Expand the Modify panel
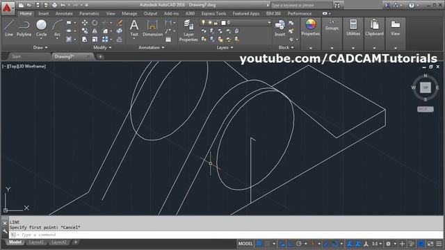The width and height of the screenshot is (445, 250). (102, 47)
